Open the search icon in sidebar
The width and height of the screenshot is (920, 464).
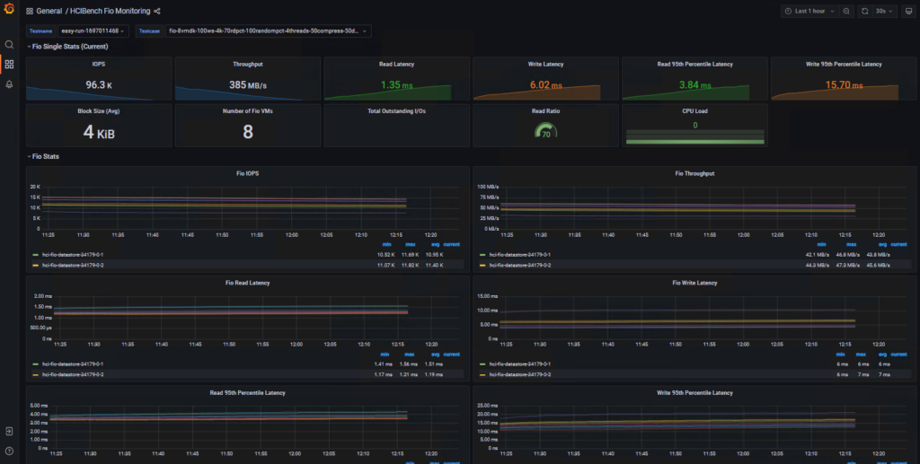pyautogui.click(x=9, y=45)
